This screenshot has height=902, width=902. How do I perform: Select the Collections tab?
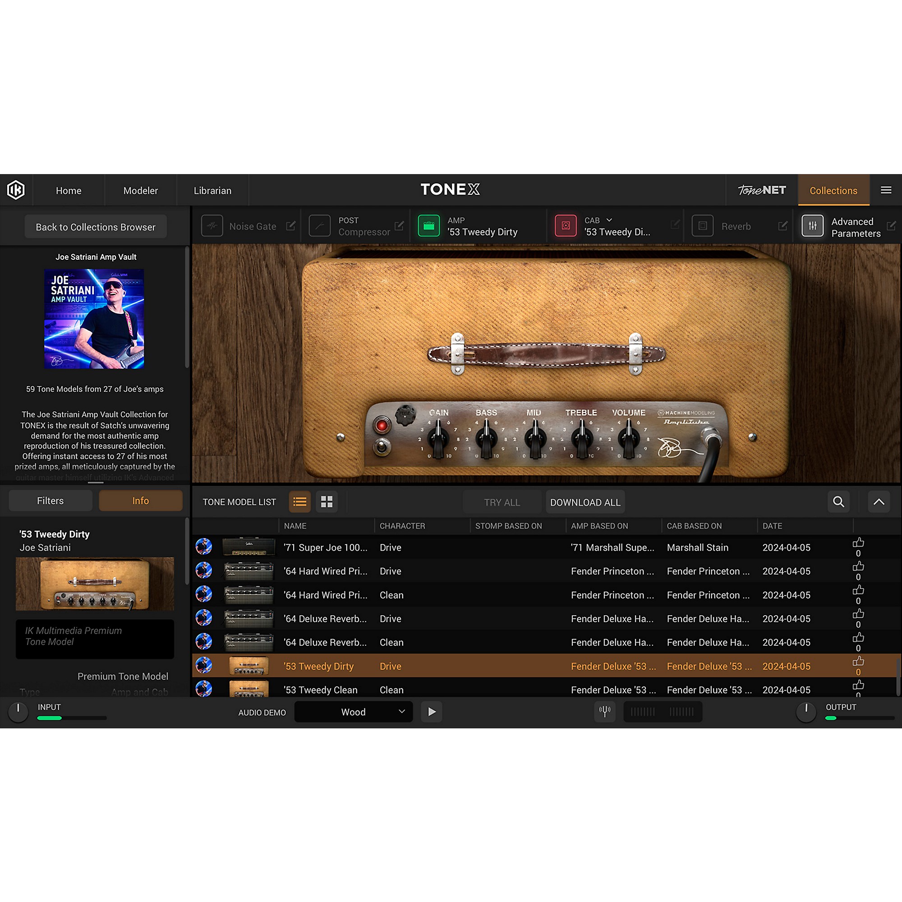pos(833,190)
